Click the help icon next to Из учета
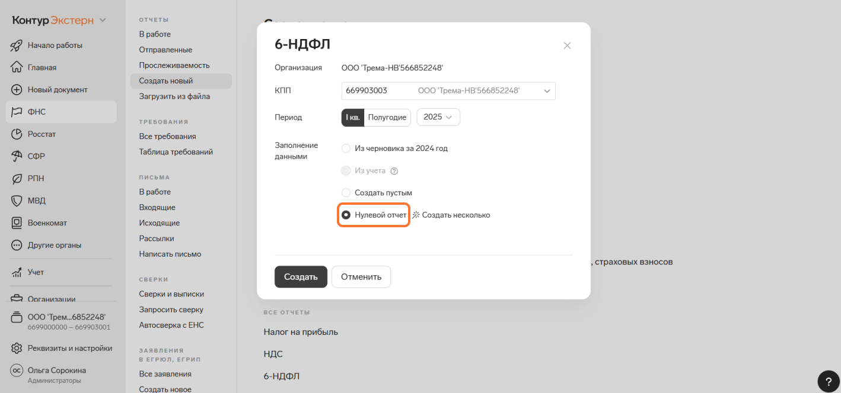841x393 pixels. 394,171
